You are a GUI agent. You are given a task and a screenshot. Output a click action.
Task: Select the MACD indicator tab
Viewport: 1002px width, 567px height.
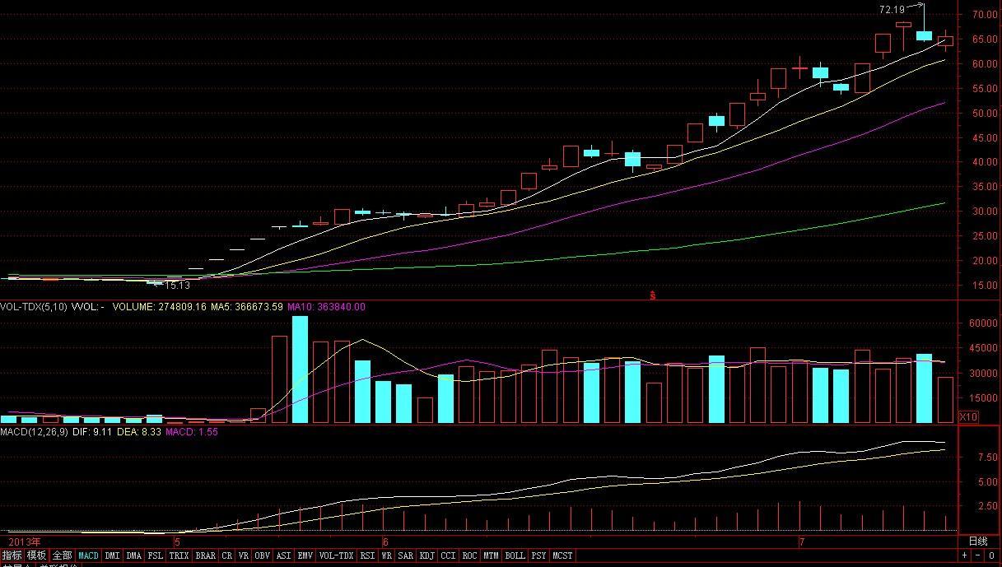(x=88, y=555)
